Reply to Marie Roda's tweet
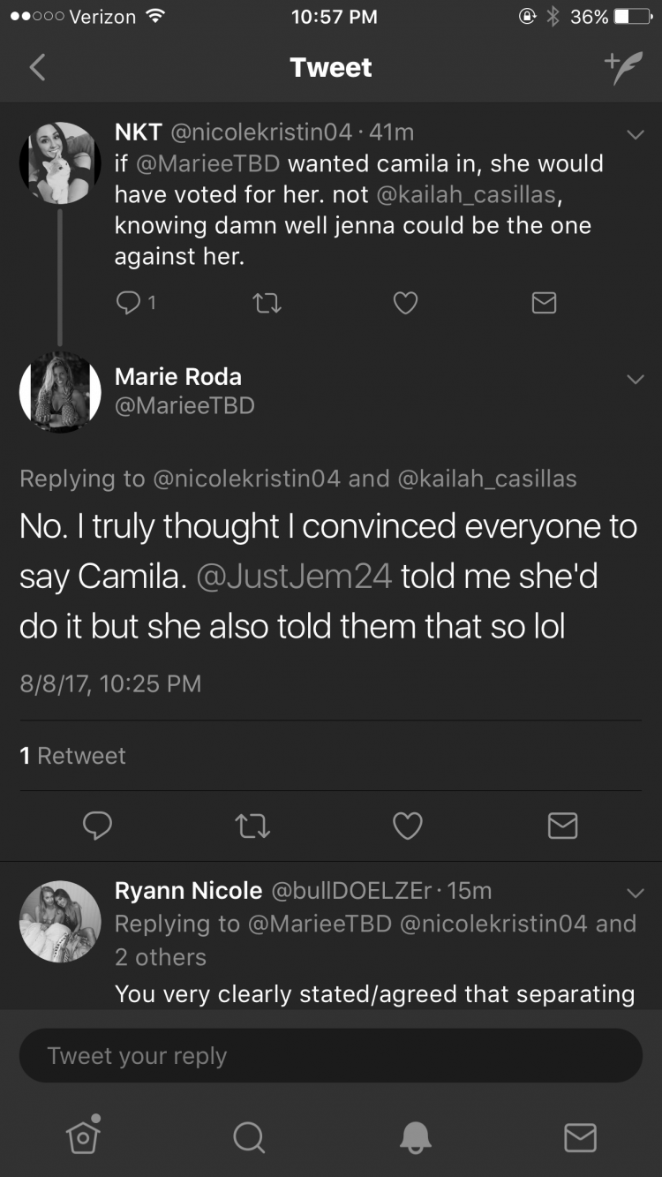The width and height of the screenshot is (662, 1177). (97, 826)
